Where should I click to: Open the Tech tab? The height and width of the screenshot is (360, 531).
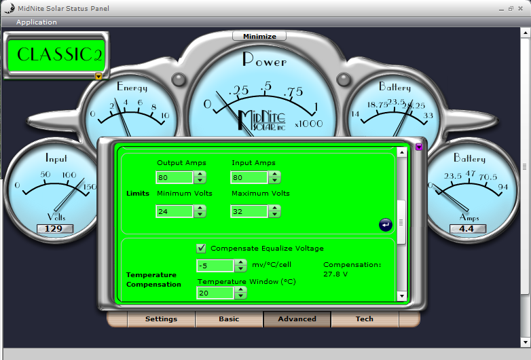point(365,319)
